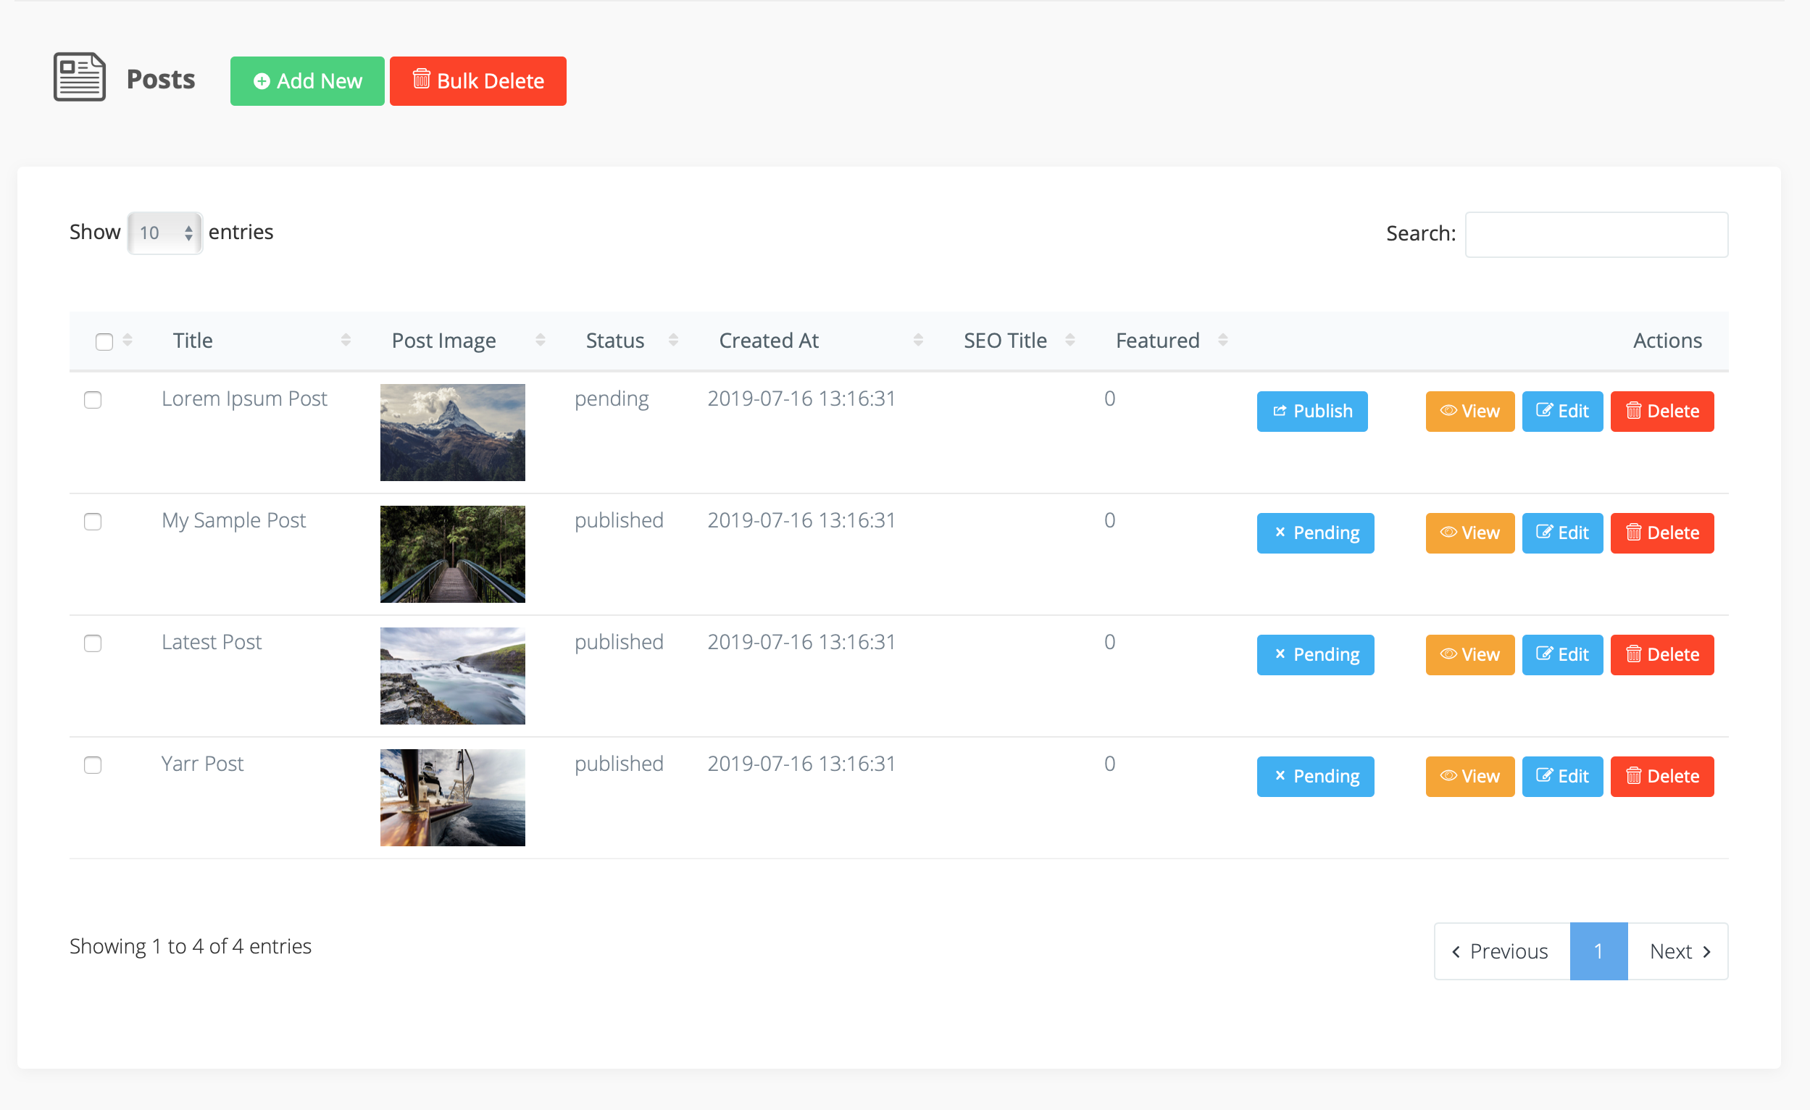This screenshot has height=1110, width=1810.
Task: Check the checkbox for Lorem Ipsum Post row
Action: click(93, 401)
